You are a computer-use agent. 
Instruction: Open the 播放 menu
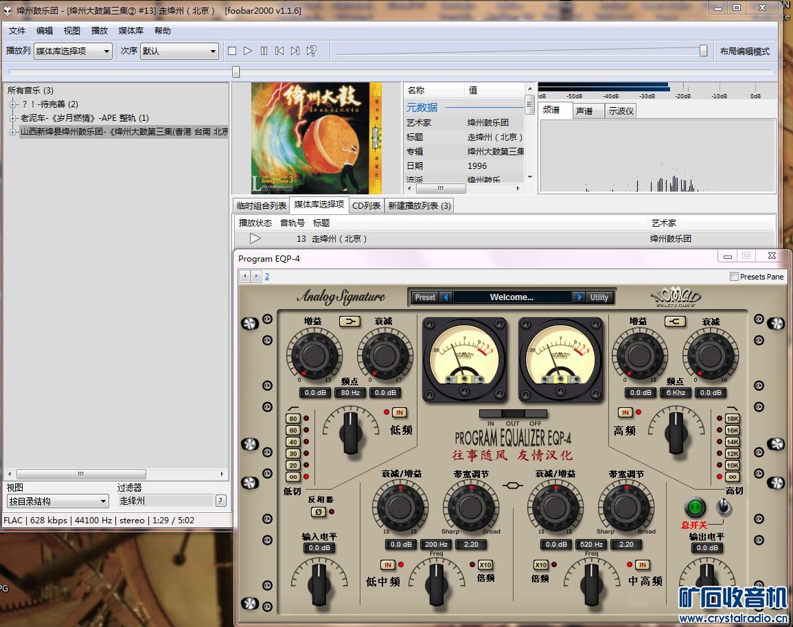click(99, 31)
